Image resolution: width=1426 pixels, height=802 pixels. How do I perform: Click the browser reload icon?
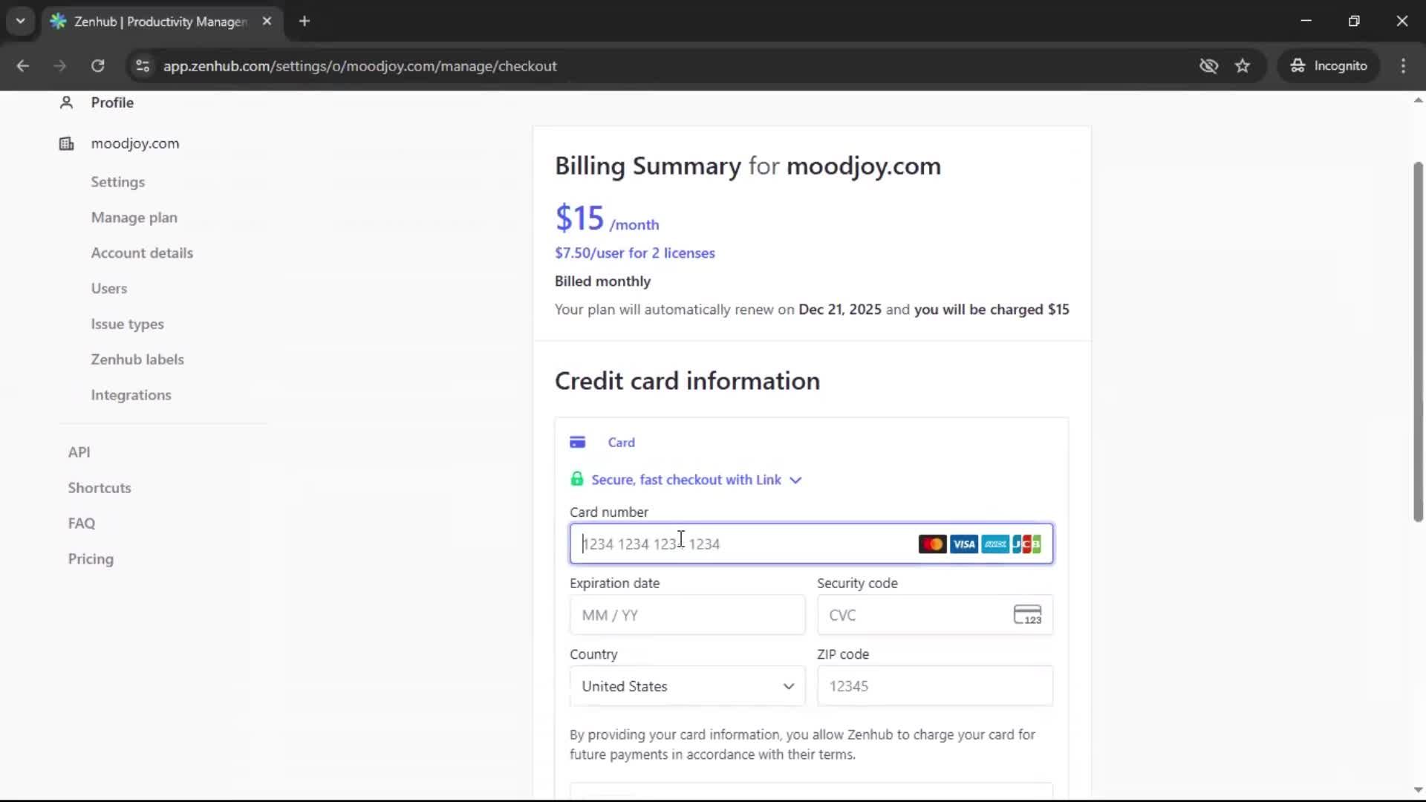pyautogui.click(x=97, y=66)
